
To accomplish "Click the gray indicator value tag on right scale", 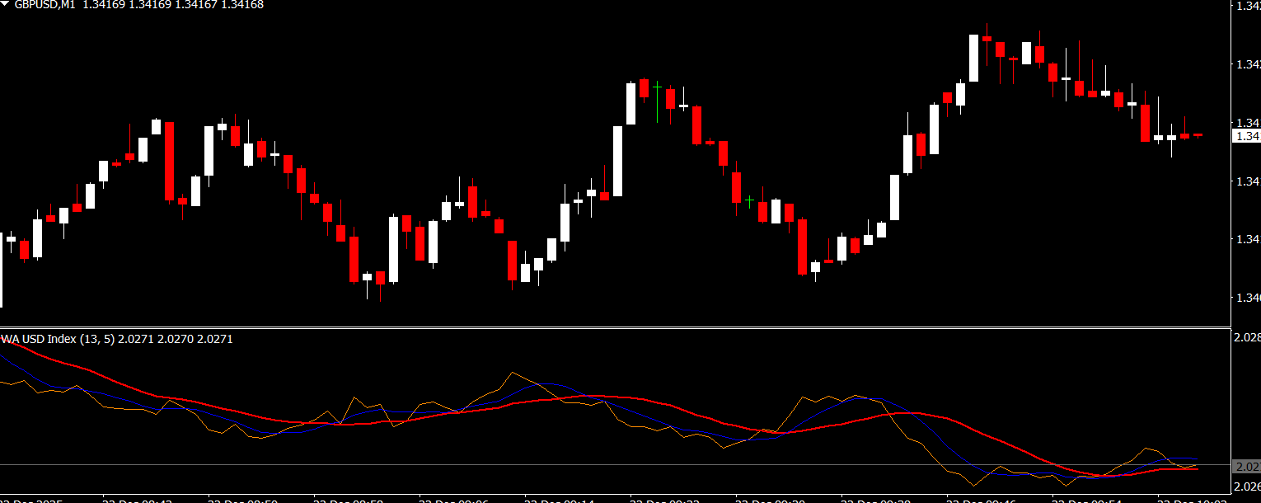I will (1245, 467).
